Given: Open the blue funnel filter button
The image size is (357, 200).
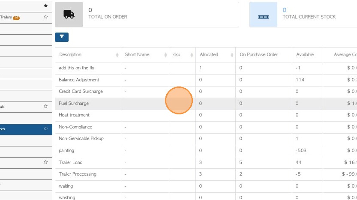Looking at the screenshot, I should (62, 37).
